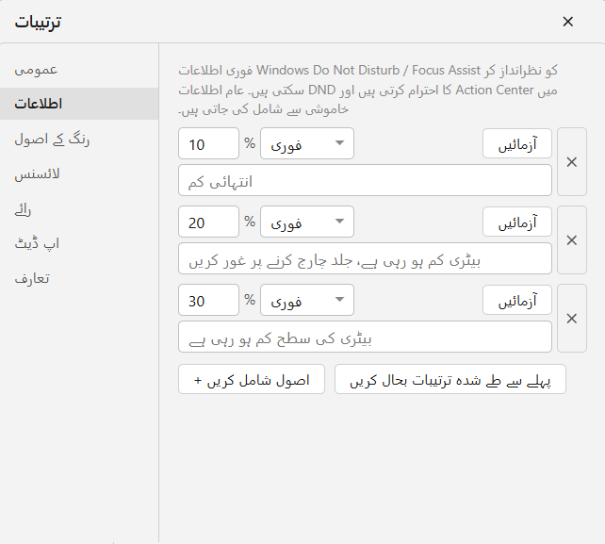Image resolution: width=605 pixels, height=544 pixels.
Task: Focus the percentage field showing 10
Action: (x=209, y=143)
